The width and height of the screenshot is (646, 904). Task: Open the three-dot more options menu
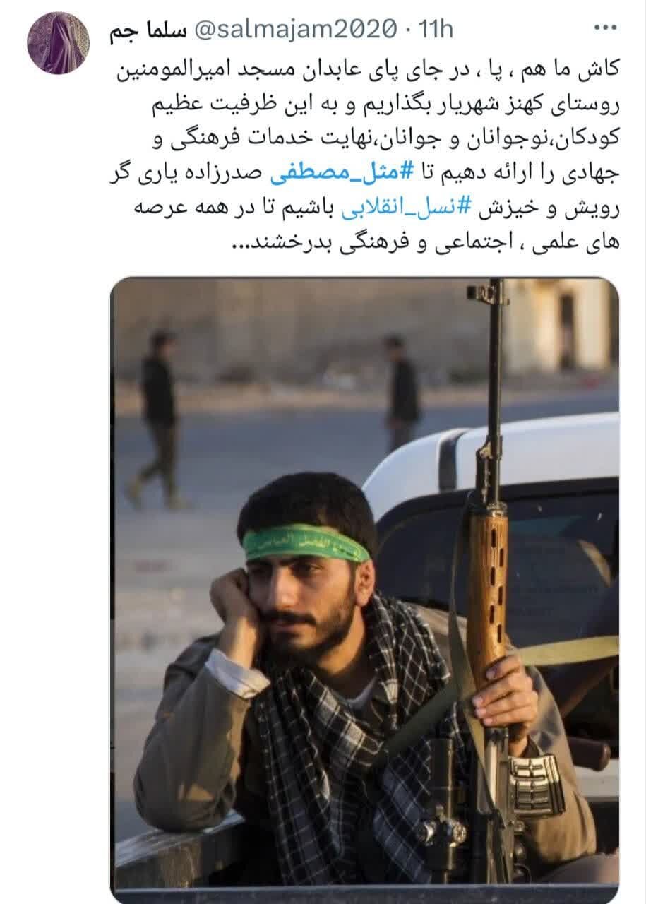[605, 28]
